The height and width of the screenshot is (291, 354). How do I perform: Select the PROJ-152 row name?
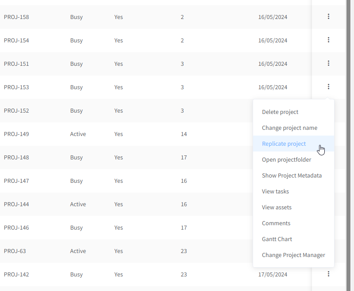click(16, 111)
